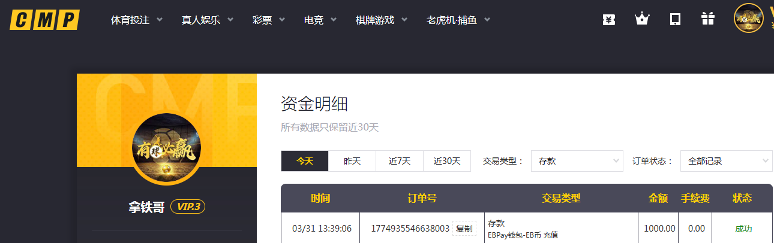Viewport: 774px width, 243px height.
Task: Click order number 1774935546638003
Action: pyautogui.click(x=410, y=229)
